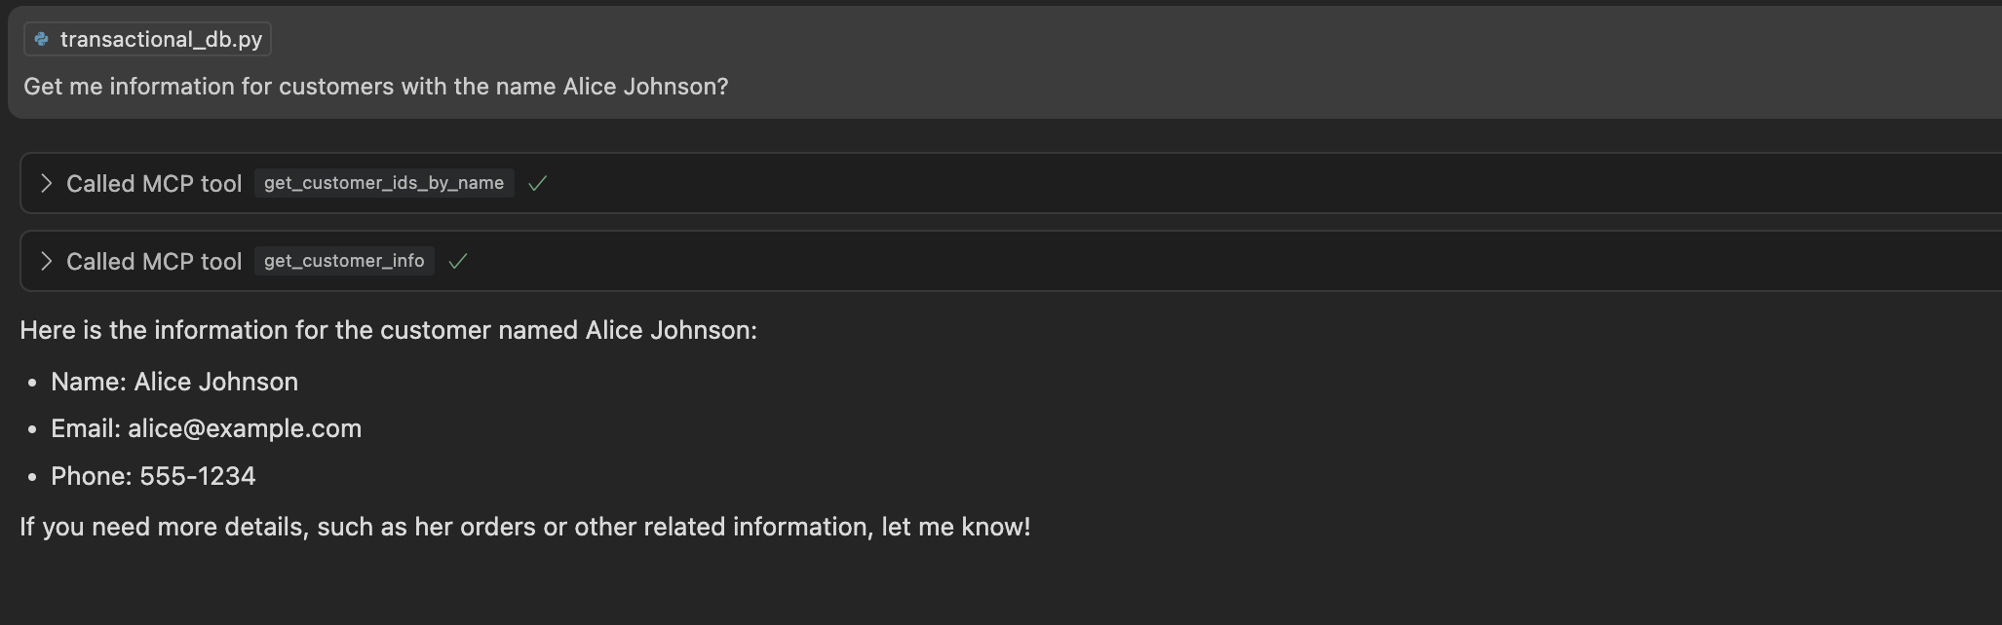
Task: Click "Called MCP tool" label in second row
Action: click(153, 261)
